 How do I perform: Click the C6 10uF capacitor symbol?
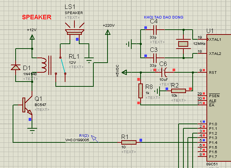click(164, 72)
